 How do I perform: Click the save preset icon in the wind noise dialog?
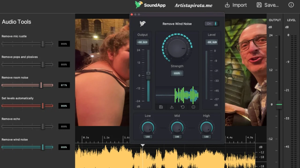click(161, 107)
